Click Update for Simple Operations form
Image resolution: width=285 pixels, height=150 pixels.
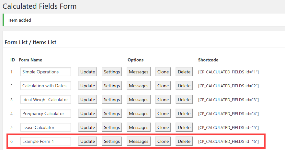[87, 72]
